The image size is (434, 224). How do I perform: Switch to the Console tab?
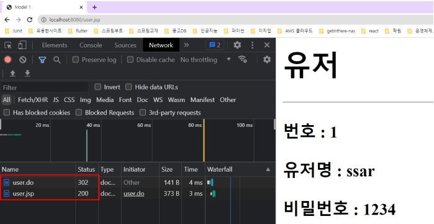pyautogui.click(x=91, y=45)
